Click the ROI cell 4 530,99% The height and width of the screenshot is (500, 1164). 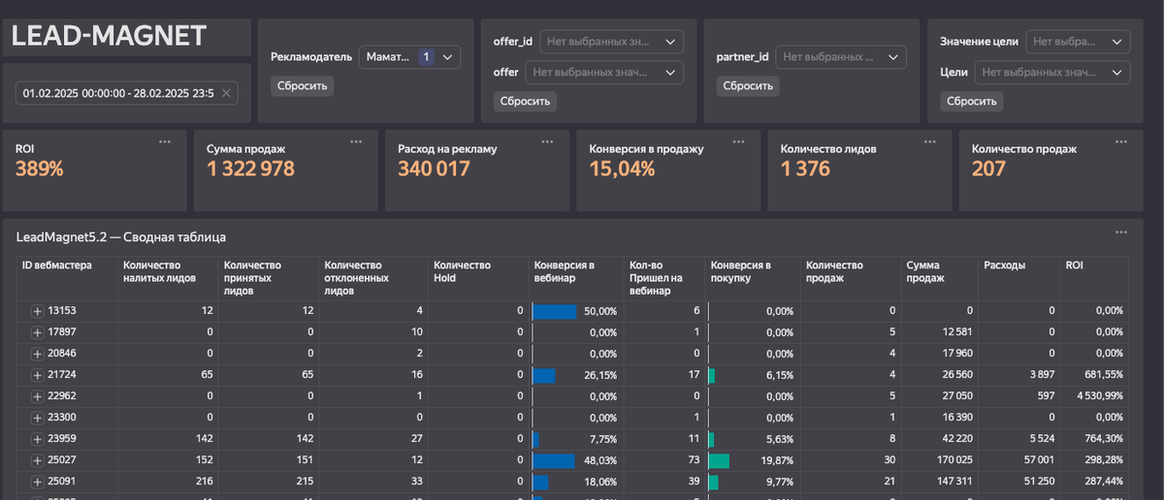(1093, 396)
